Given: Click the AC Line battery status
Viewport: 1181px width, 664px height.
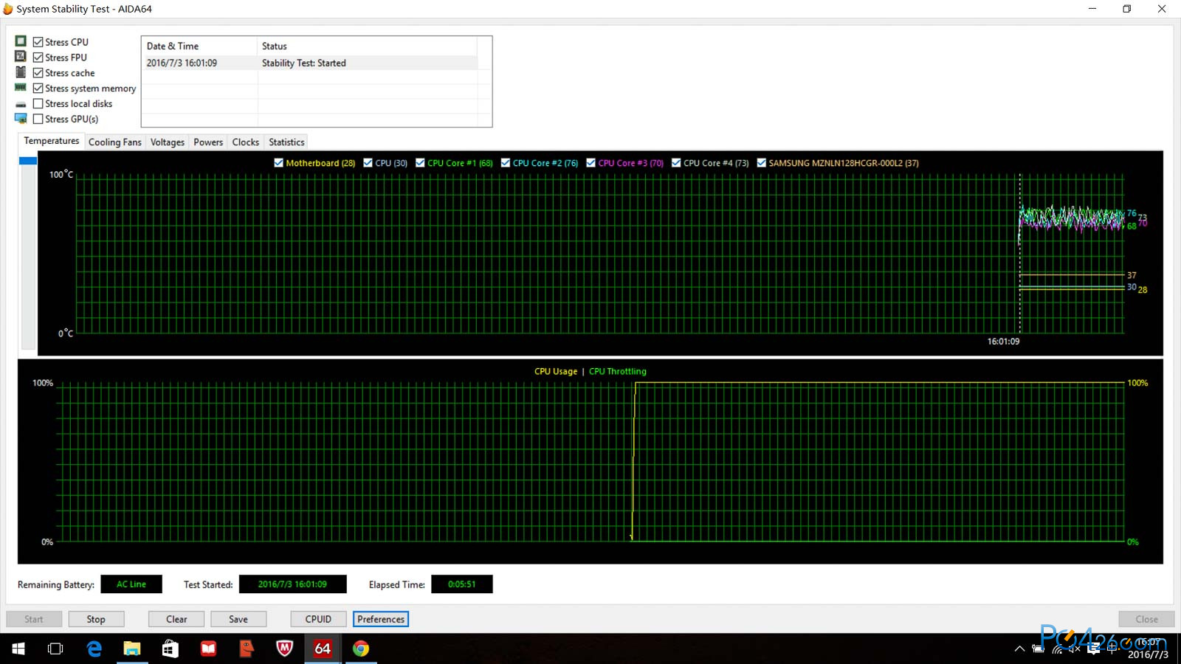Looking at the screenshot, I should 131,584.
